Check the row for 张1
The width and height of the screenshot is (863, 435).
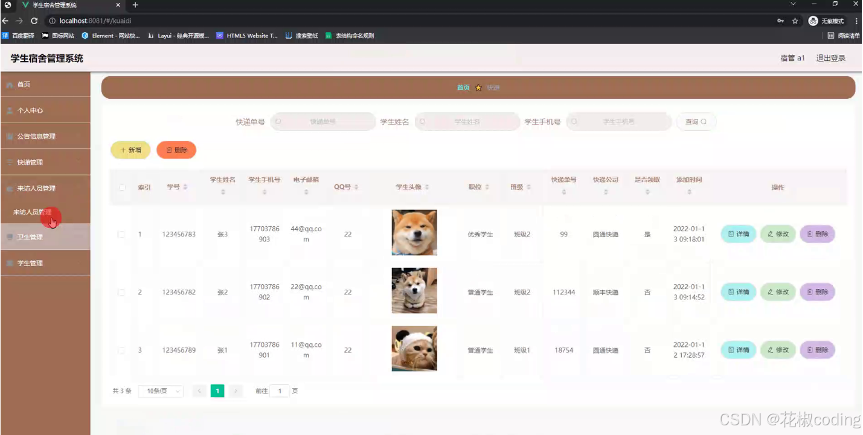pyautogui.click(x=121, y=350)
